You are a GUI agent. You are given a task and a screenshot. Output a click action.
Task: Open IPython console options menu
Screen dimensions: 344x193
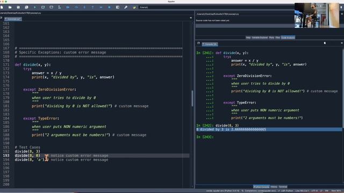coord(342,43)
